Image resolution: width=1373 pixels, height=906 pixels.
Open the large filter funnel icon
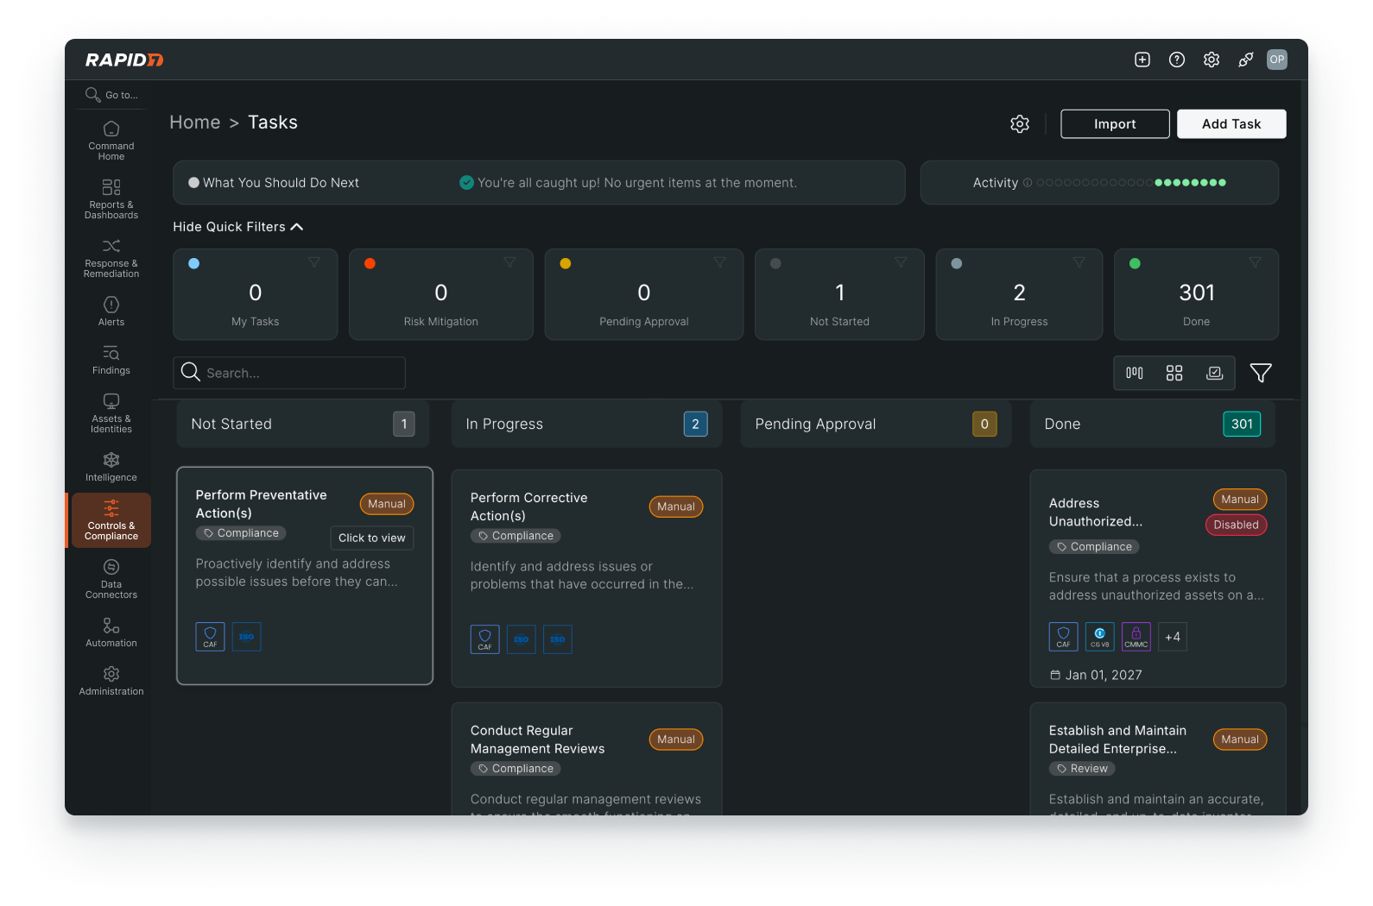tap(1261, 373)
